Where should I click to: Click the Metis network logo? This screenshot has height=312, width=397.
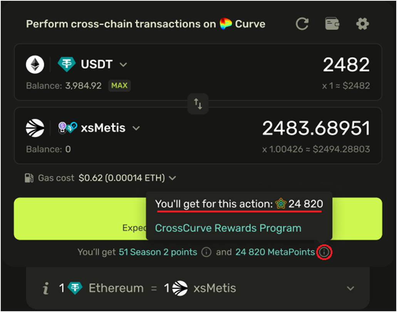[x=35, y=128]
